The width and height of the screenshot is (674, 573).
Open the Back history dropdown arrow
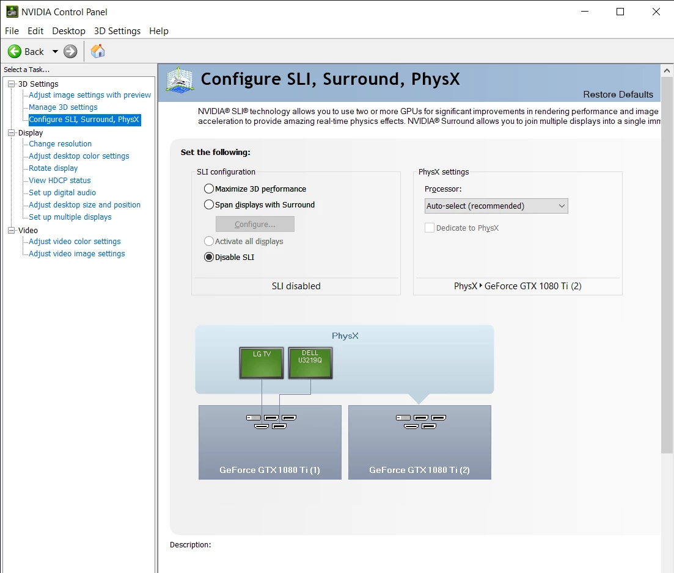[x=55, y=51]
